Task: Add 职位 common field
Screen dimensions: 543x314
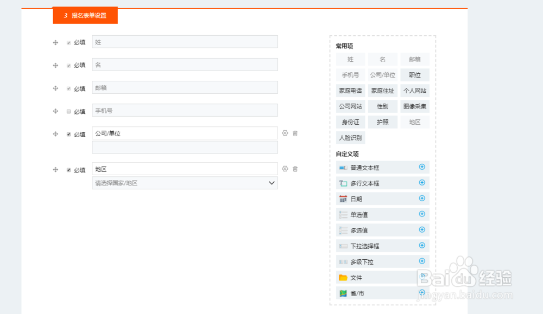Action: click(414, 75)
